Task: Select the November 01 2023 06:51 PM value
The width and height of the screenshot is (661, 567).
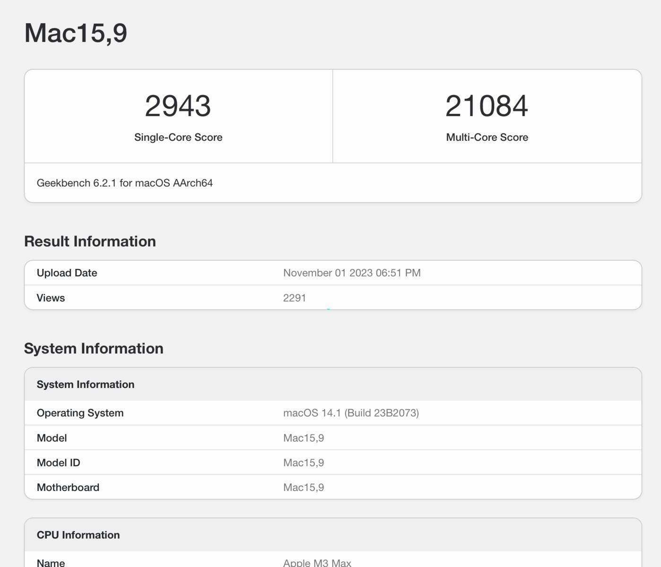Action: click(352, 273)
